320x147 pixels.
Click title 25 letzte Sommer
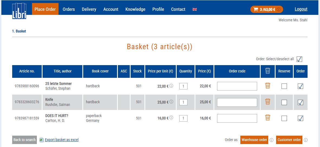(x=58, y=84)
